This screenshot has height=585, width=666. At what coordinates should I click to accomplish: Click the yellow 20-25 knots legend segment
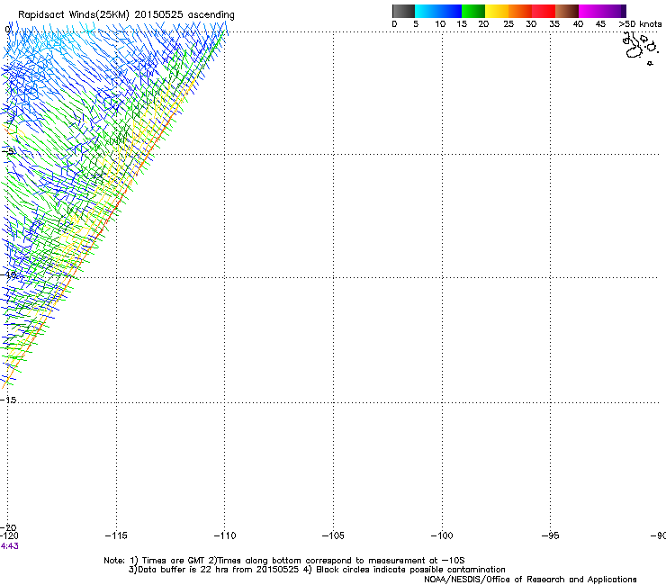click(497, 11)
